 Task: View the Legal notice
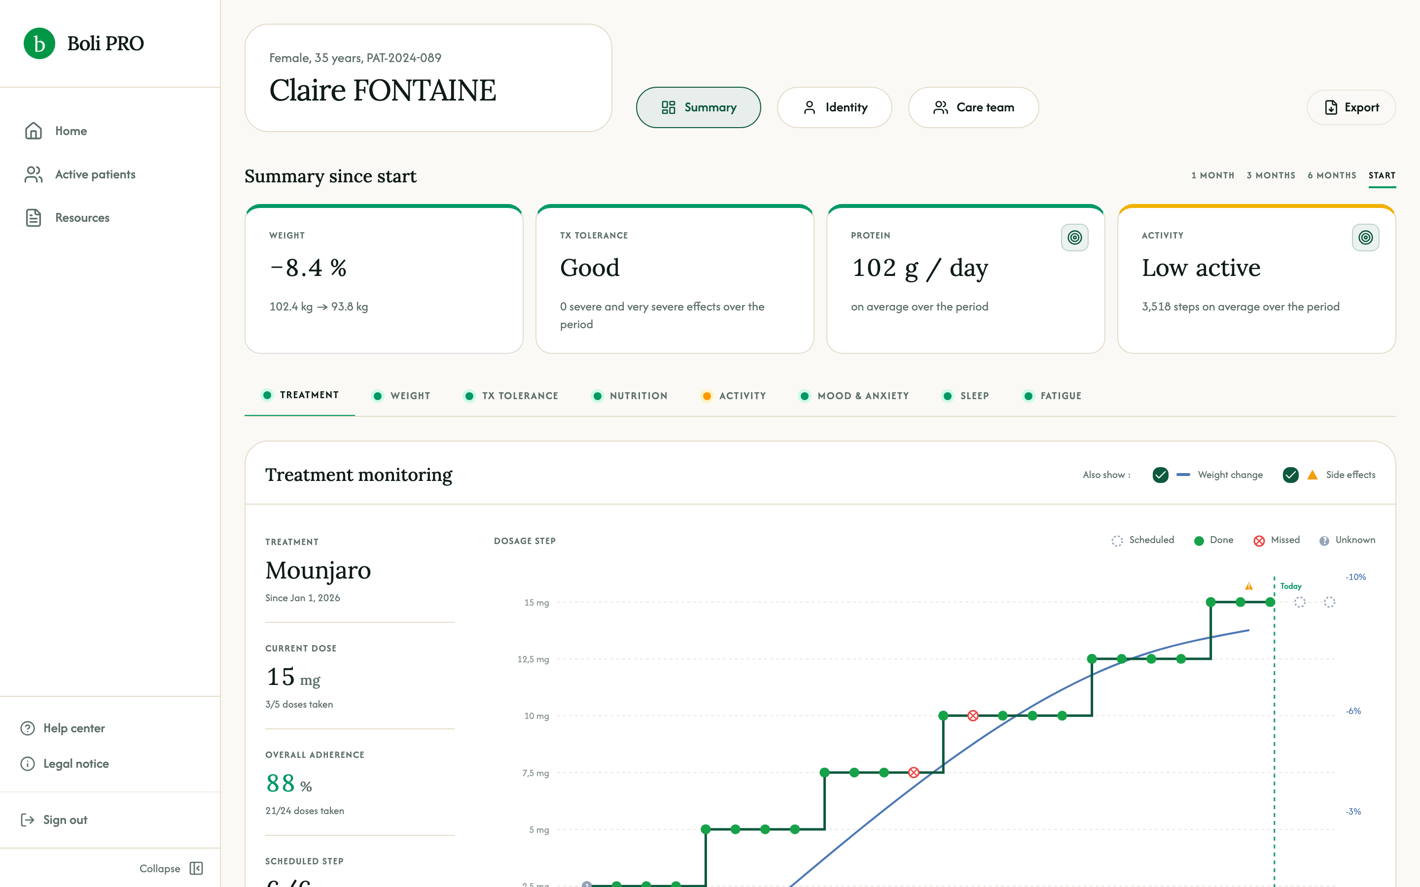click(x=65, y=763)
